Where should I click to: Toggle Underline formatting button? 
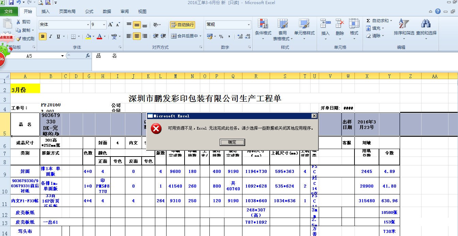click(x=58, y=36)
